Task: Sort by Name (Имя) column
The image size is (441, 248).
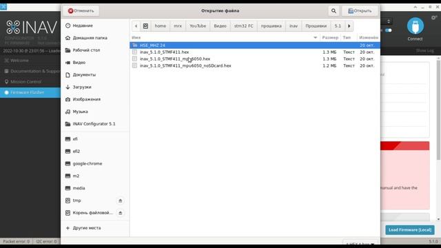Action: pos(225,37)
